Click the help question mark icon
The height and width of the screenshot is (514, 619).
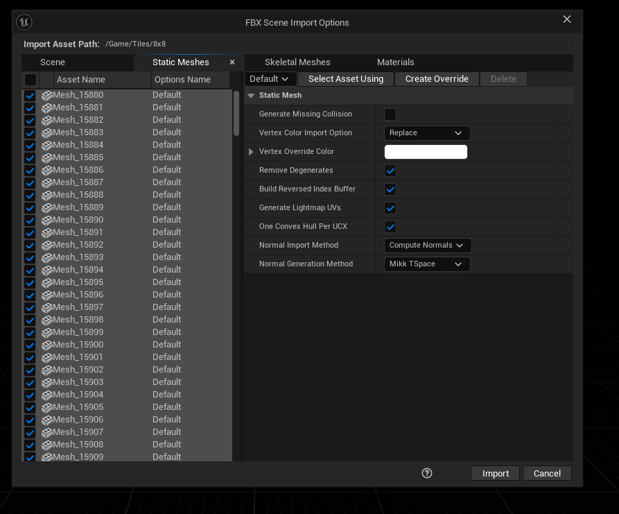click(427, 473)
